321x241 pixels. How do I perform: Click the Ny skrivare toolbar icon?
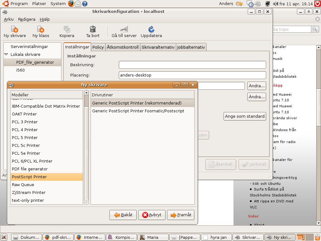point(15,29)
